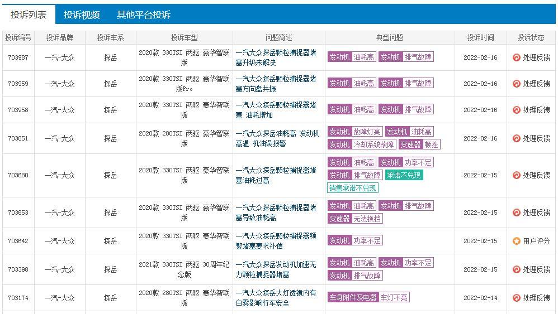Click 发动机 冷却系统故障 tag

tap(362, 145)
